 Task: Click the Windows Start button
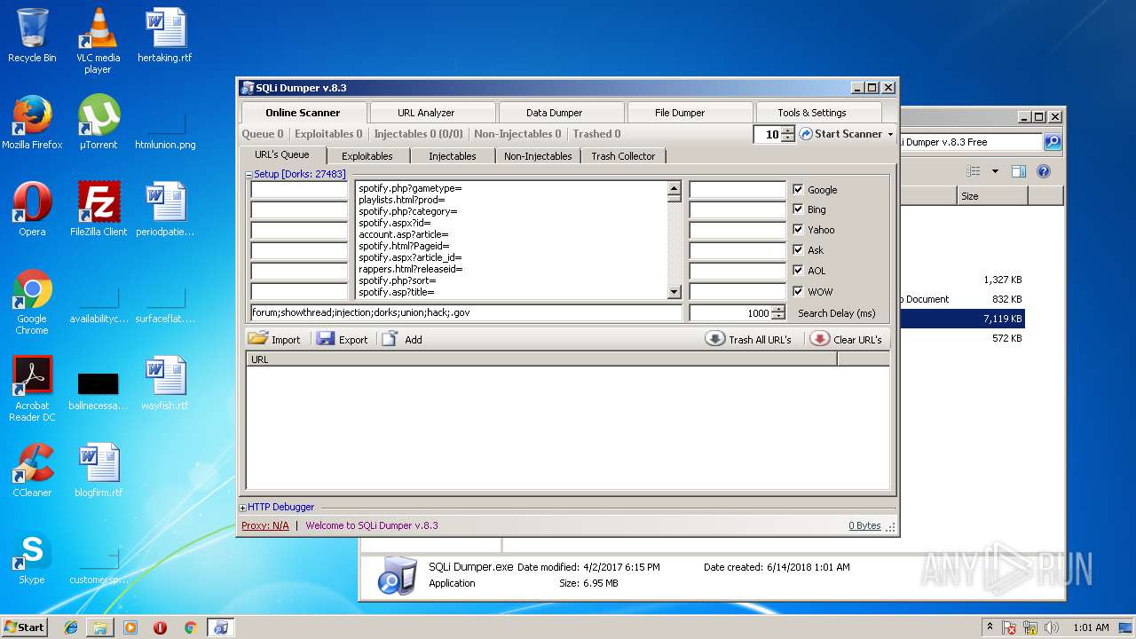tap(25, 627)
